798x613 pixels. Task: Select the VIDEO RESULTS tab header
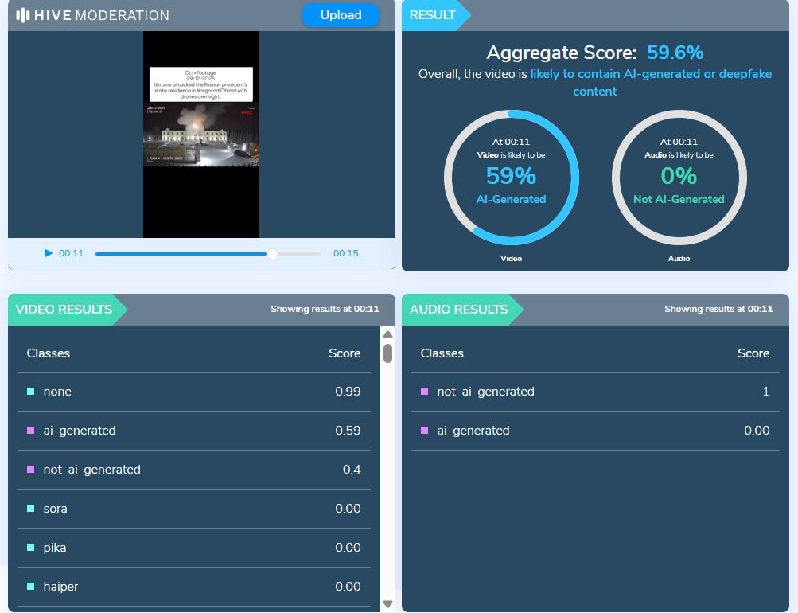pos(64,310)
